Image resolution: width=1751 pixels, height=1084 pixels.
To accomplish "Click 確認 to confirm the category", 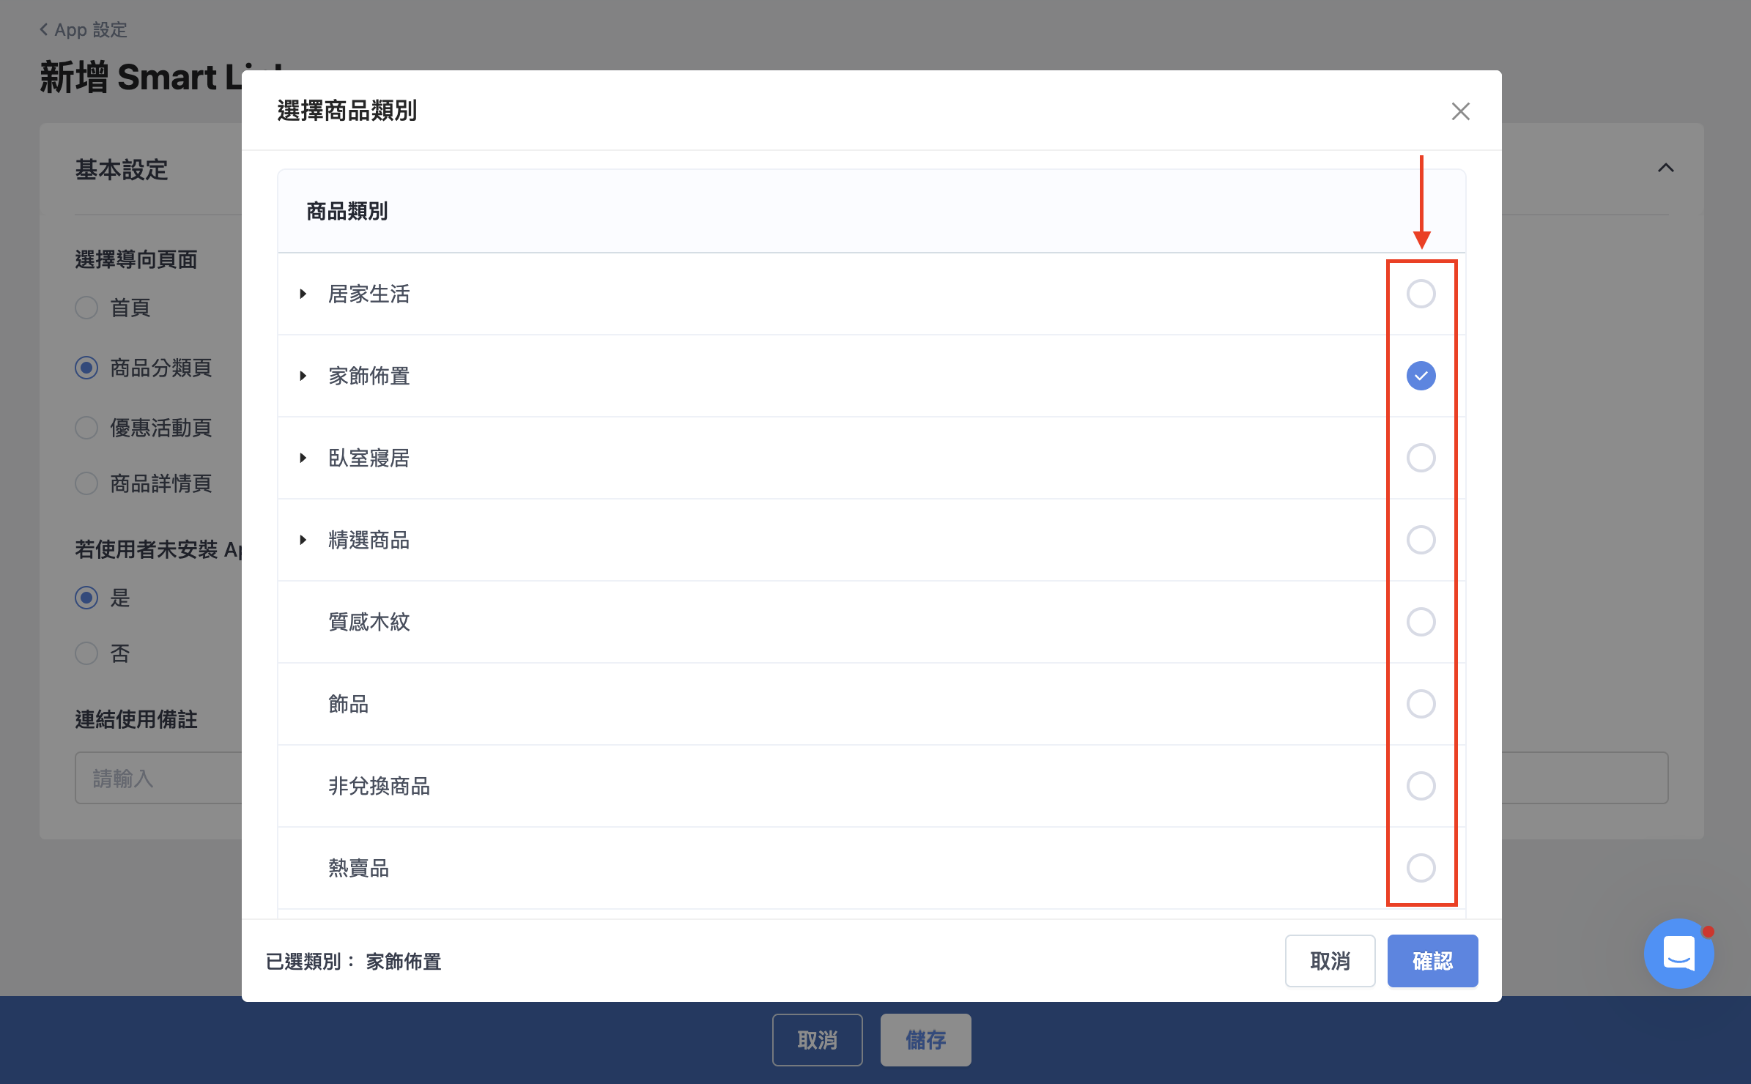I will click(1432, 961).
